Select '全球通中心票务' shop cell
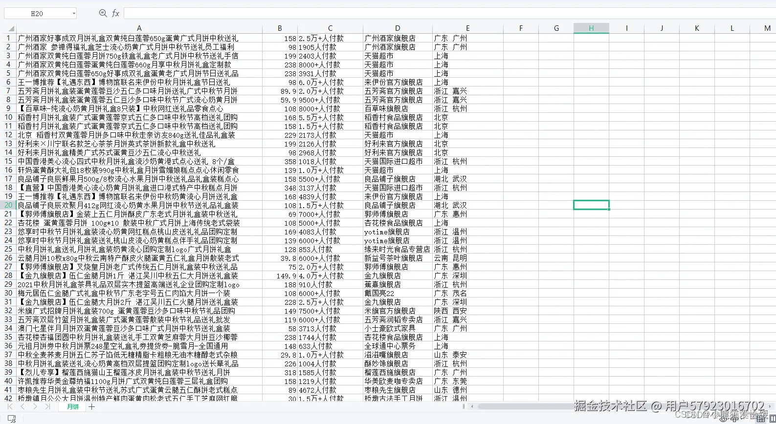 (x=398, y=346)
